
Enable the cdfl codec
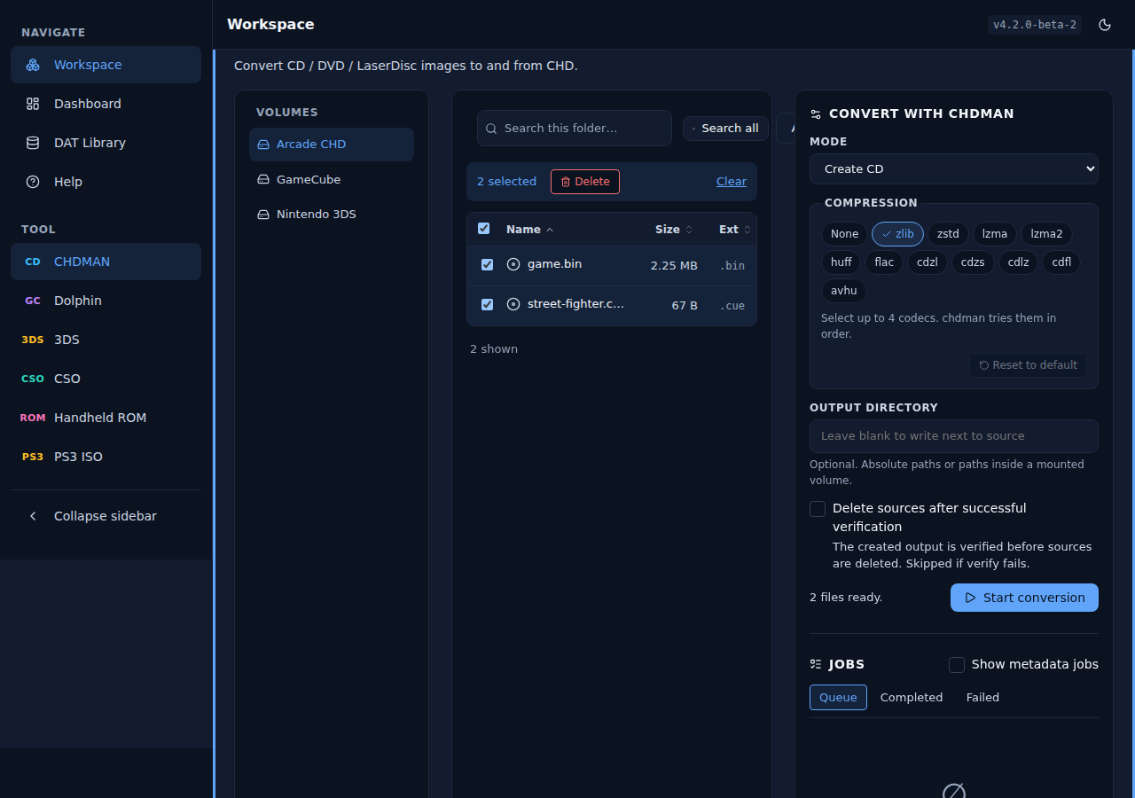point(1061,262)
